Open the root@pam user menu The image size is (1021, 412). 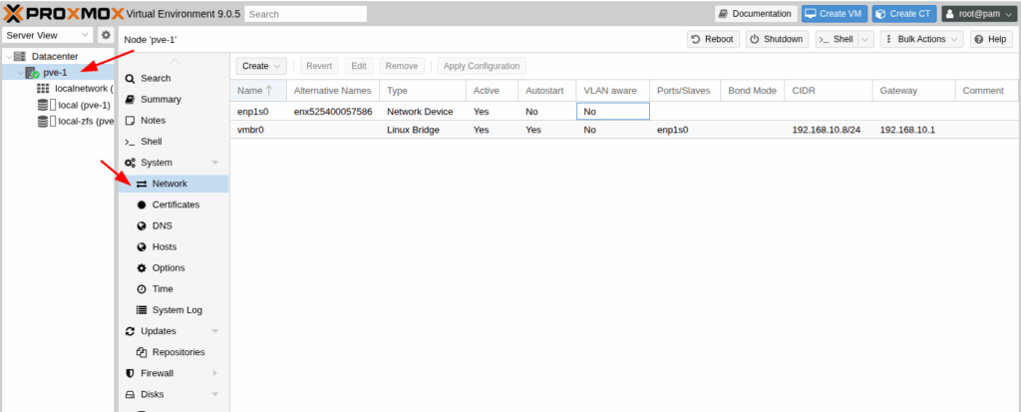click(979, 14)
